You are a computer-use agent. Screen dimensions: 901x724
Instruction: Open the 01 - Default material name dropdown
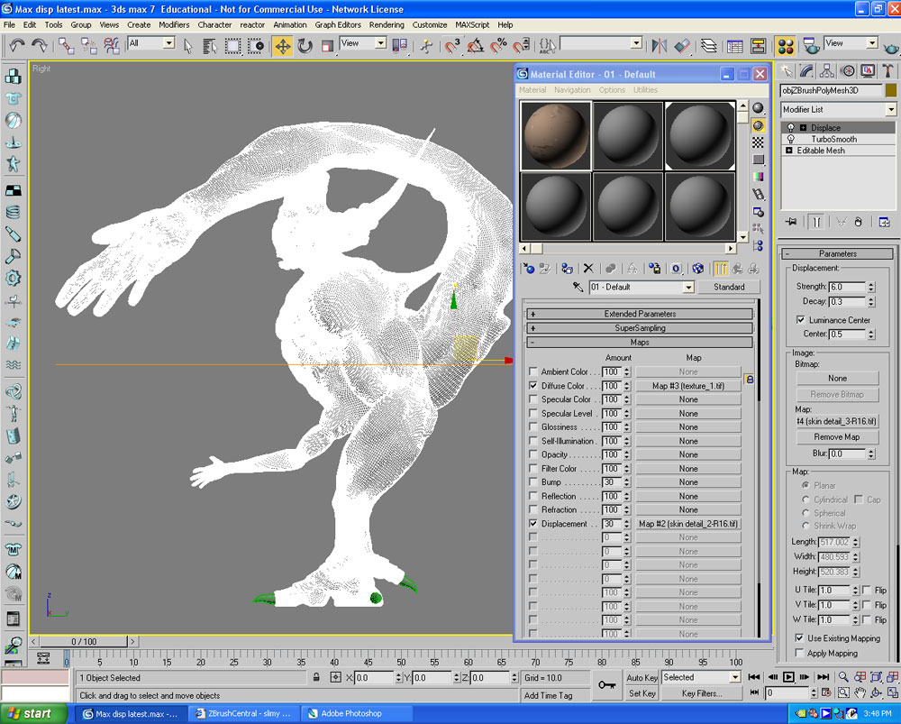click(x=687, y=287)
